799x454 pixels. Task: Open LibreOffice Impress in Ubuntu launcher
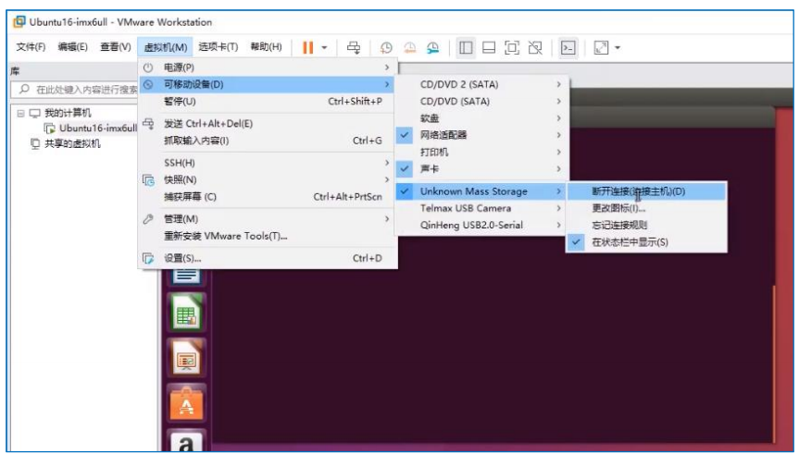[186, 359]
